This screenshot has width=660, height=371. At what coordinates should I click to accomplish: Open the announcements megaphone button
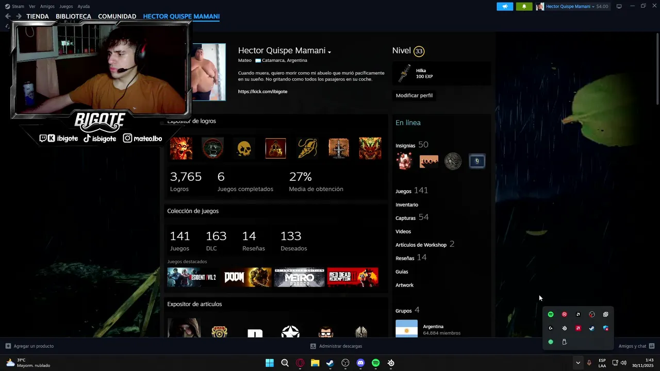click(505, 6)
